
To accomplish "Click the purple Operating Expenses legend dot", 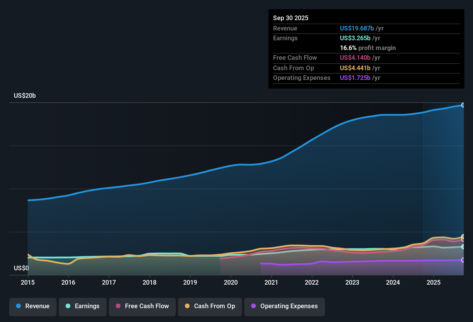I will click(x=253, y=306).
